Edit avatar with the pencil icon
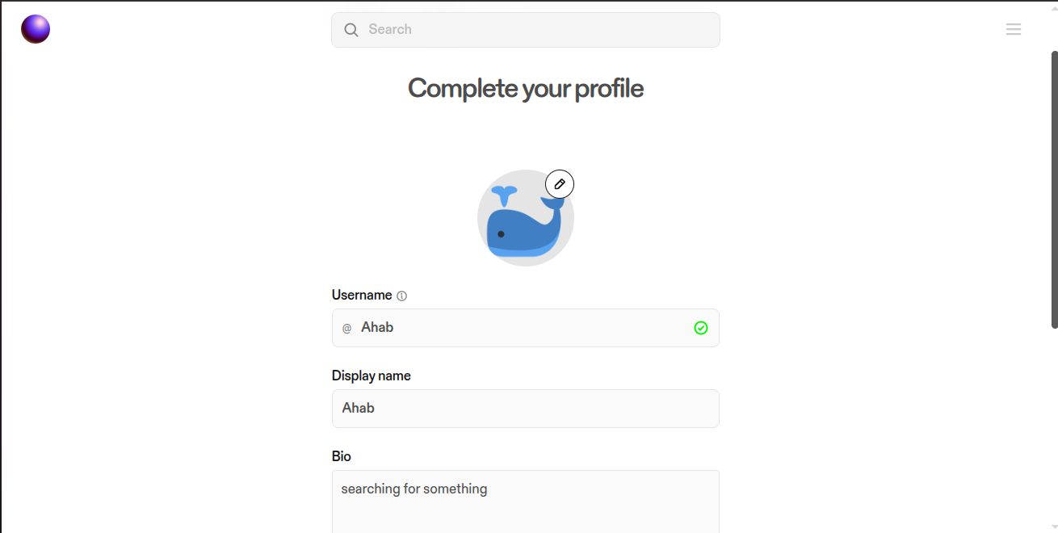The width and height of the screenshot is (1058, 533). (560, 184)
